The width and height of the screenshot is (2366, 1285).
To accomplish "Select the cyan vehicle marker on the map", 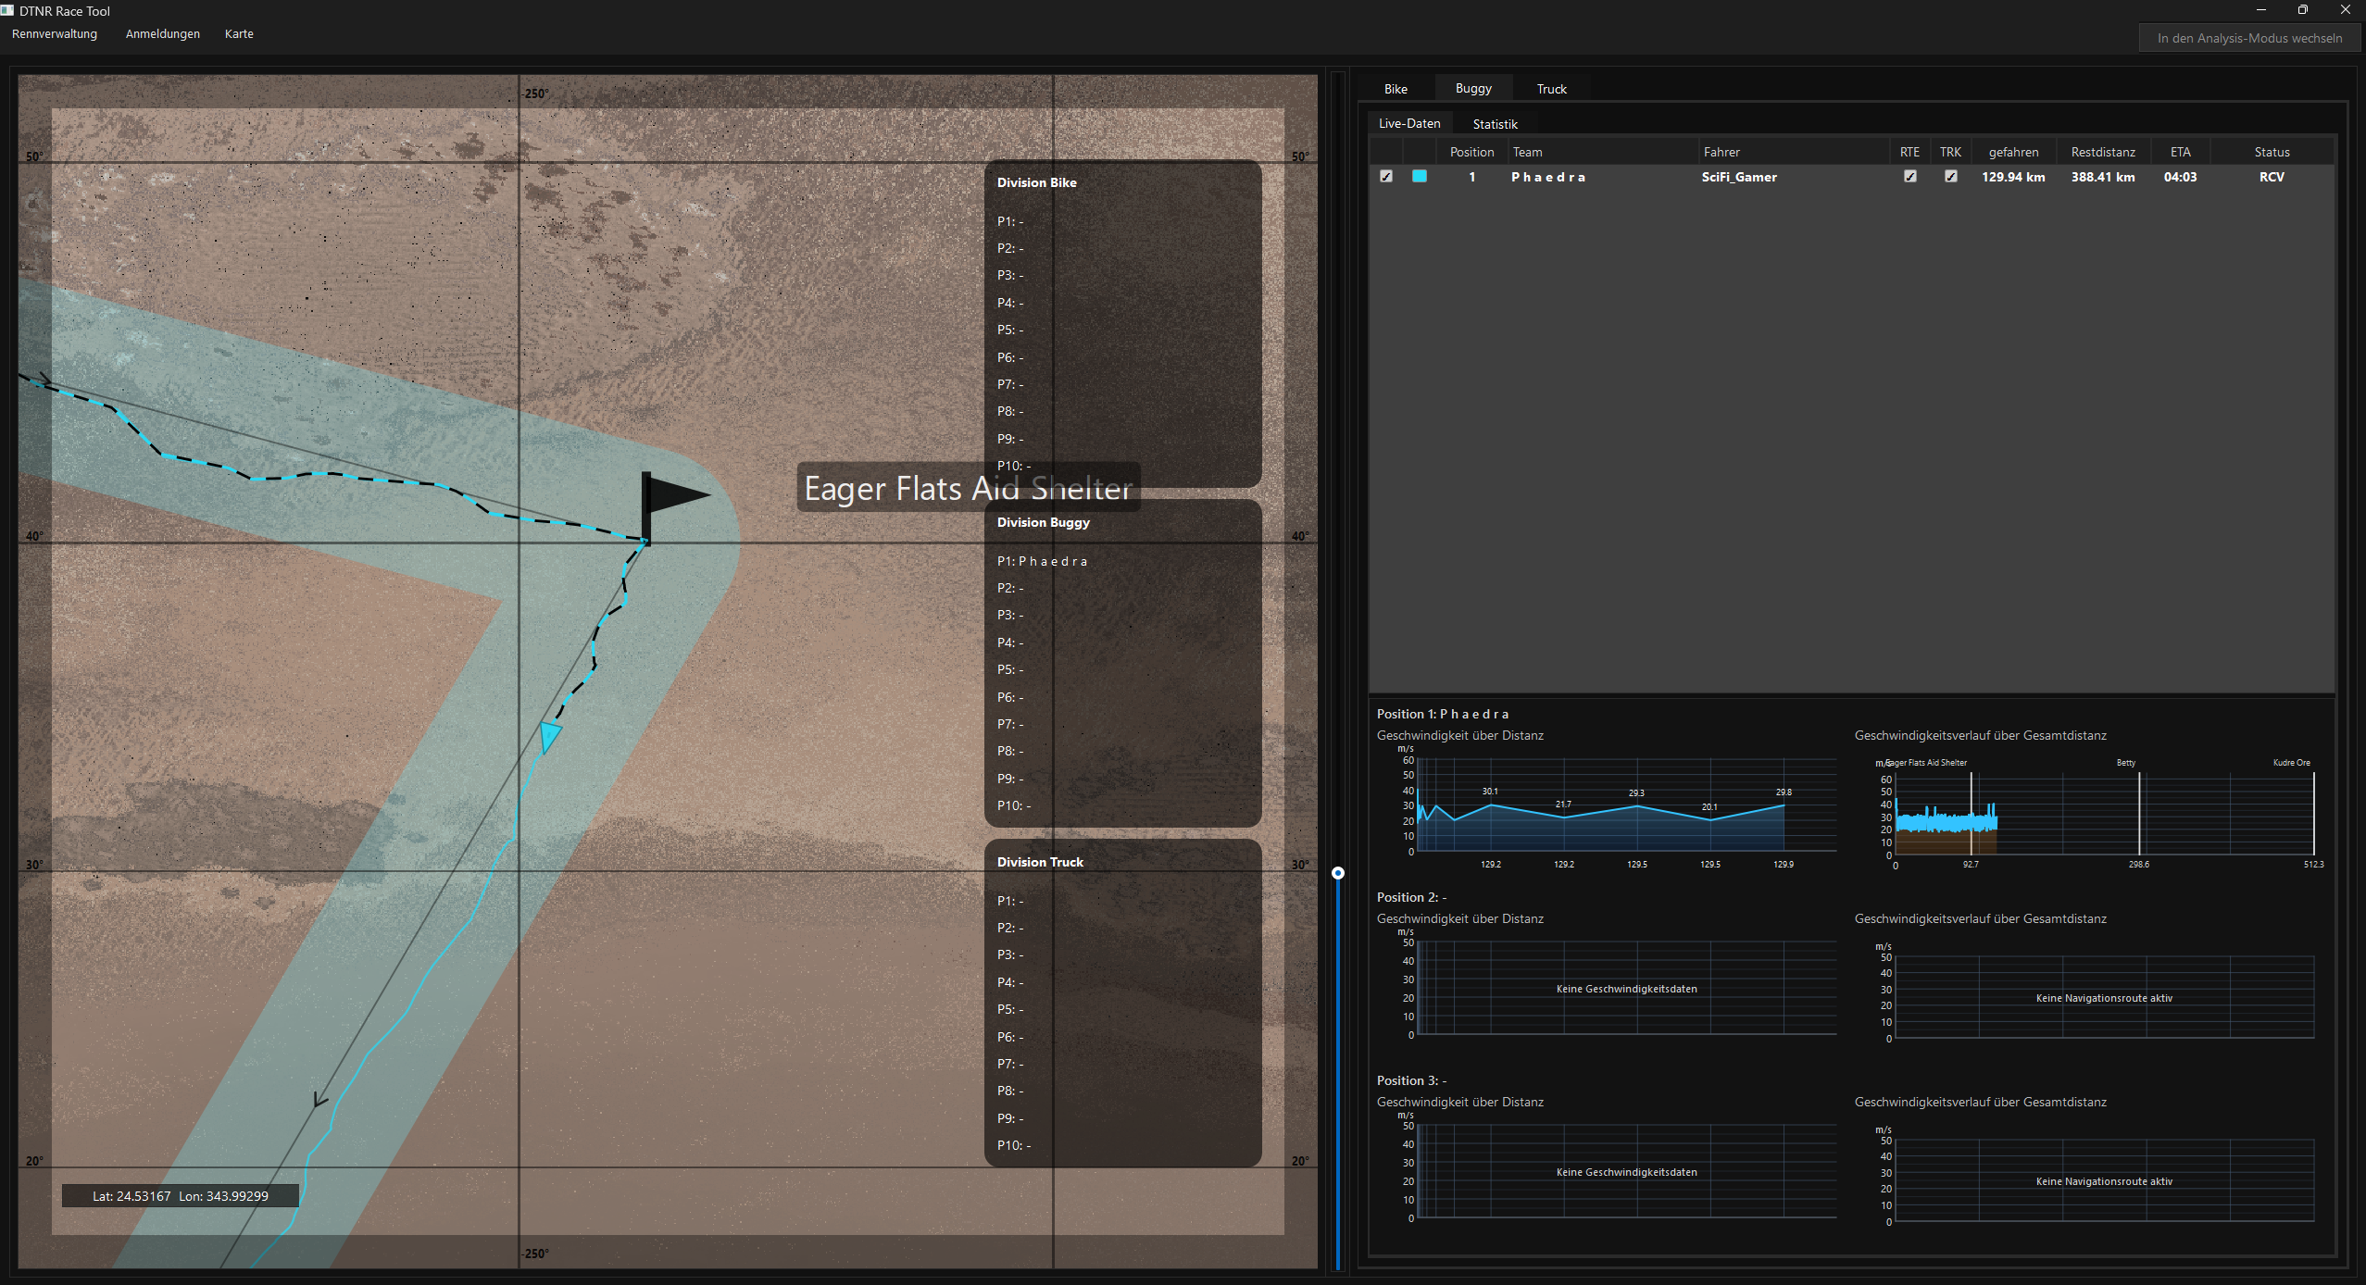I will 549,734.
